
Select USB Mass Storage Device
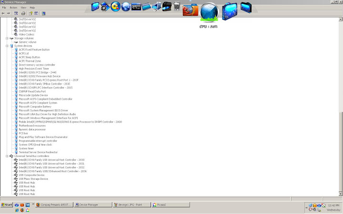33,179
